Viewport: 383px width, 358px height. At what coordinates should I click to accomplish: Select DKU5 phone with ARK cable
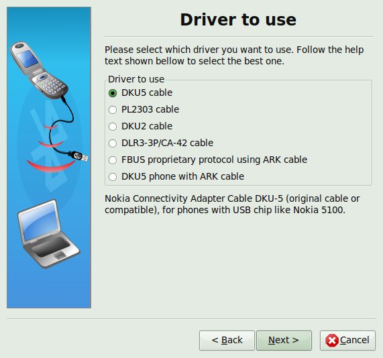click(x=176, y=176)
